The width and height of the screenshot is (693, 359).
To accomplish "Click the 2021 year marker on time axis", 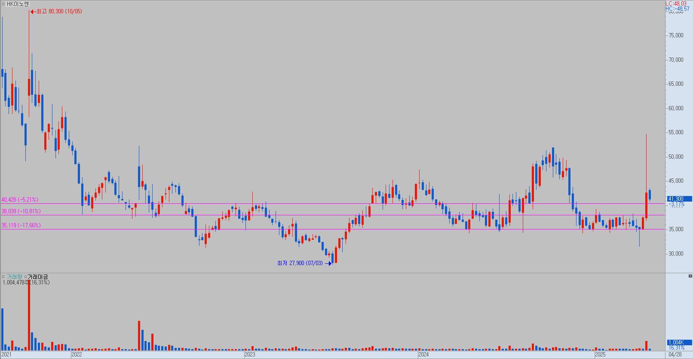I will 6,355.
